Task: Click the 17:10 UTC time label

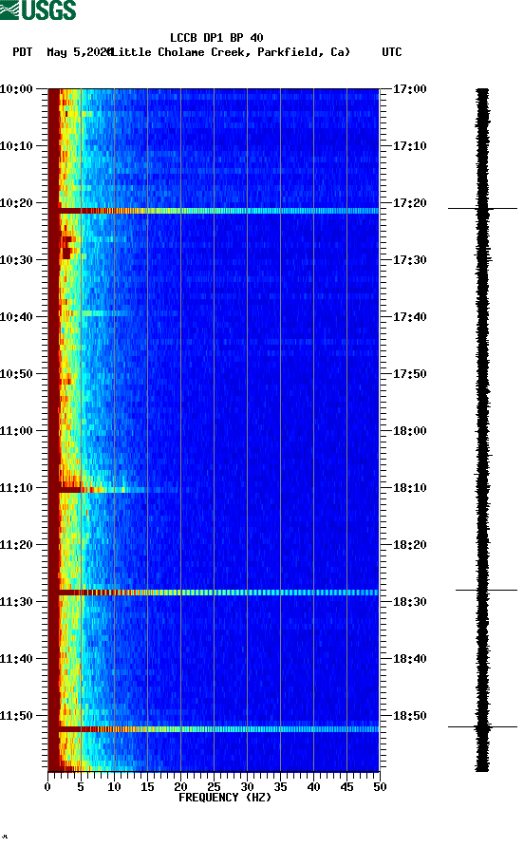Action: (x=409, y=146)
